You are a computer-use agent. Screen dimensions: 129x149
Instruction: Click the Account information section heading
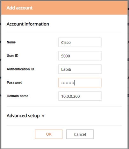click(x=28, y=24)
